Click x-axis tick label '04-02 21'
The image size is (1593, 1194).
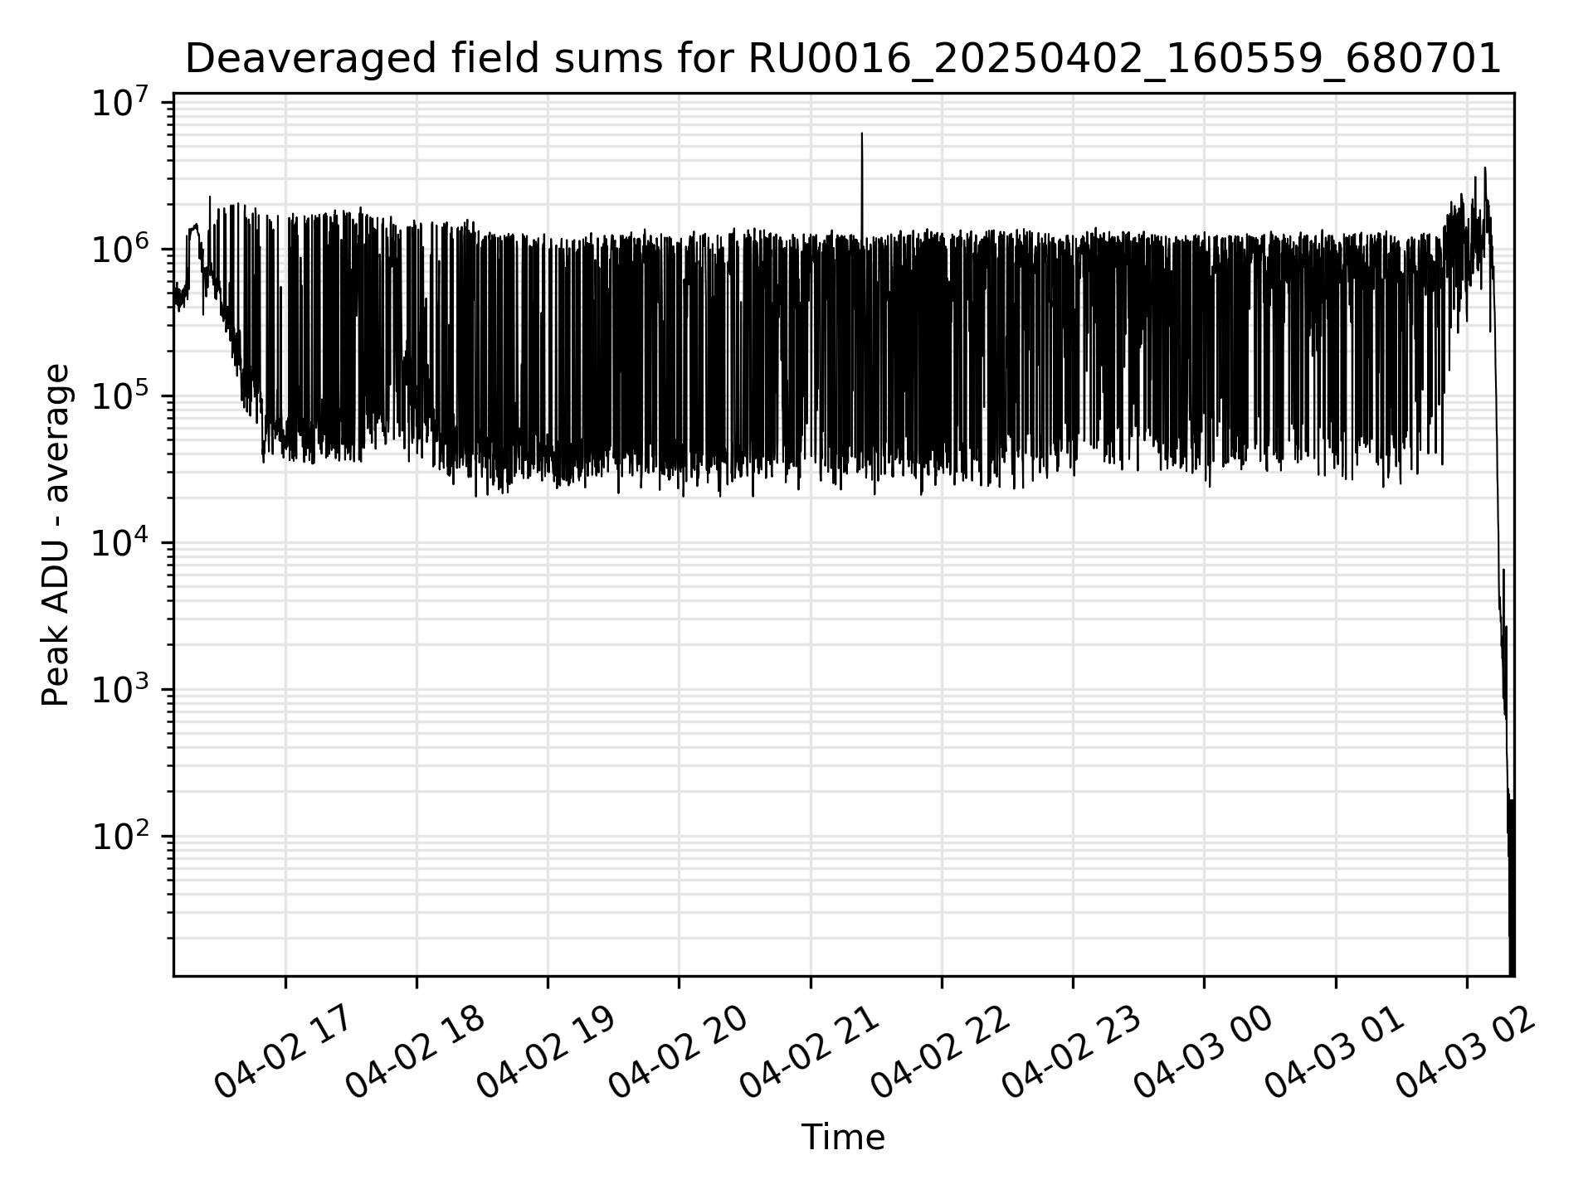pyautogui.click(x=809, y=1053)
